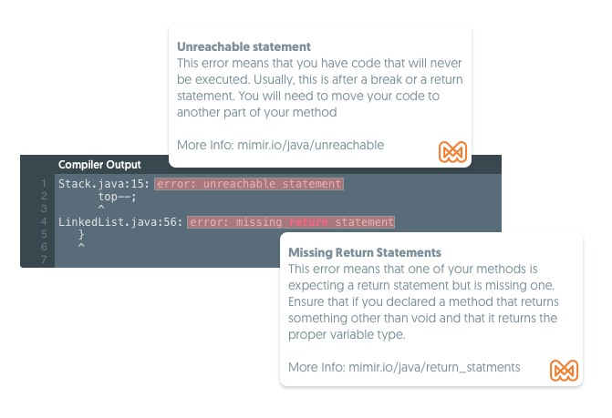Viewport: 612px width, 418px height.
Task: Click the top--; code line
Action: point(117,197)
